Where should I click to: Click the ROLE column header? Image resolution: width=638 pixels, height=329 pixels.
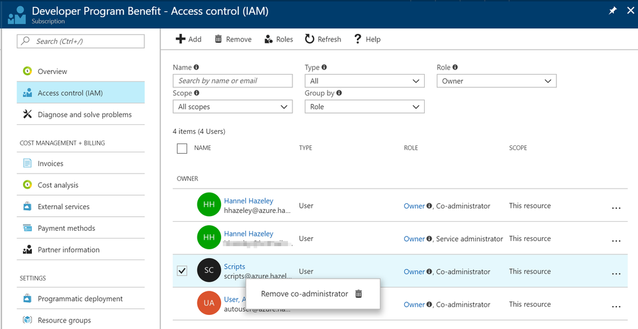click(x=411, y=148)
